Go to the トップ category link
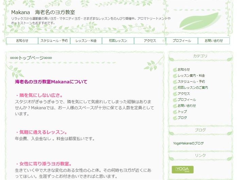Screen dimensions: 238x180 point(182,112)
